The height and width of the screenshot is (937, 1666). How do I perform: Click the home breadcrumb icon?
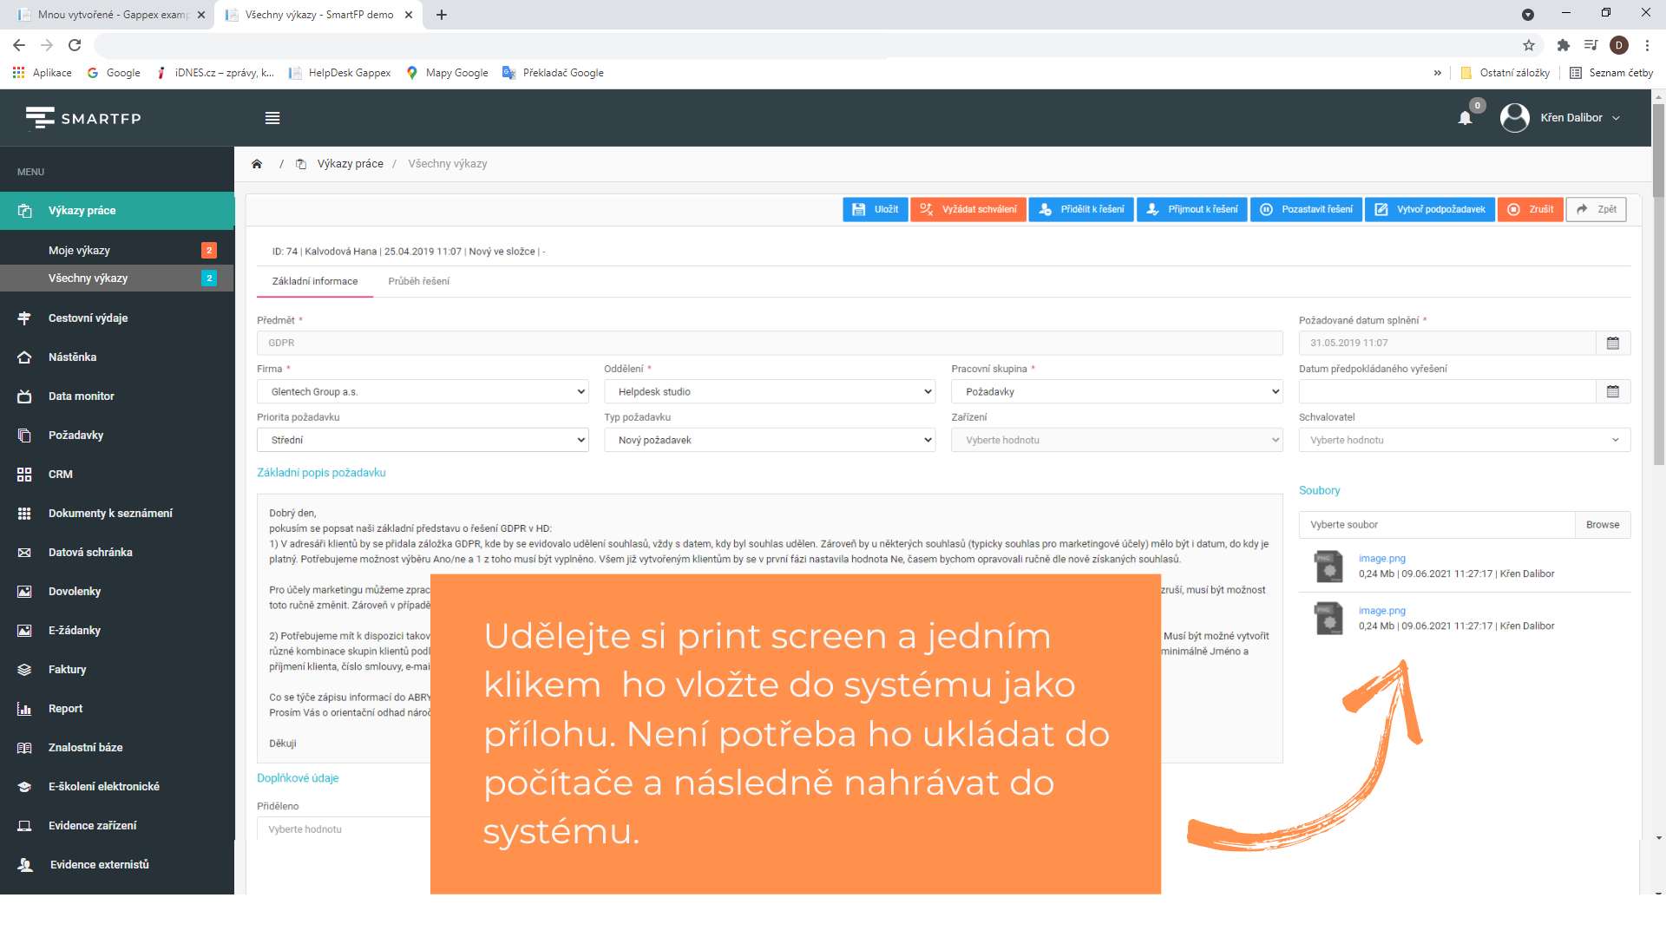(x=257, y=164)
